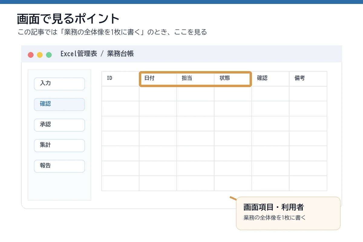Go to the 報告 sidebar button

pos(59,166)
